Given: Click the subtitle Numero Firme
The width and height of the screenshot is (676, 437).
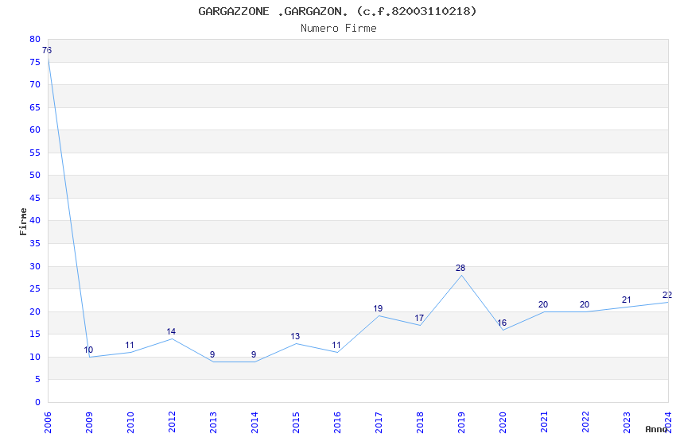Looking at the screenshot, I should 339,29.
